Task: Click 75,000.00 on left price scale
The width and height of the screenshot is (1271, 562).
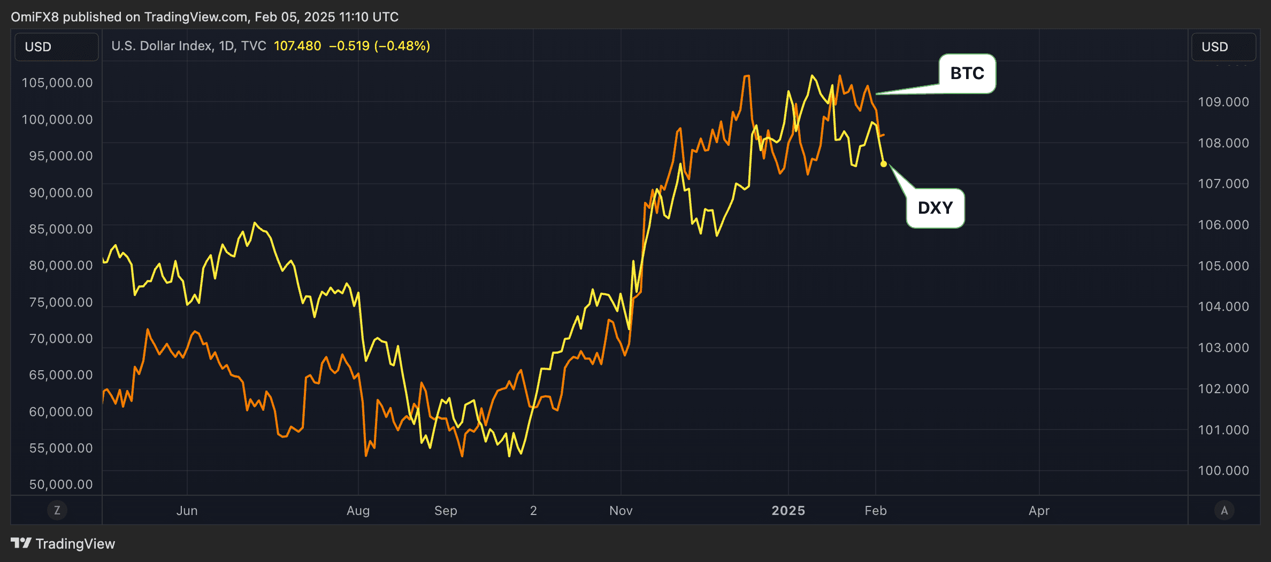Action: pyautogui.click(x=61, y=302)
